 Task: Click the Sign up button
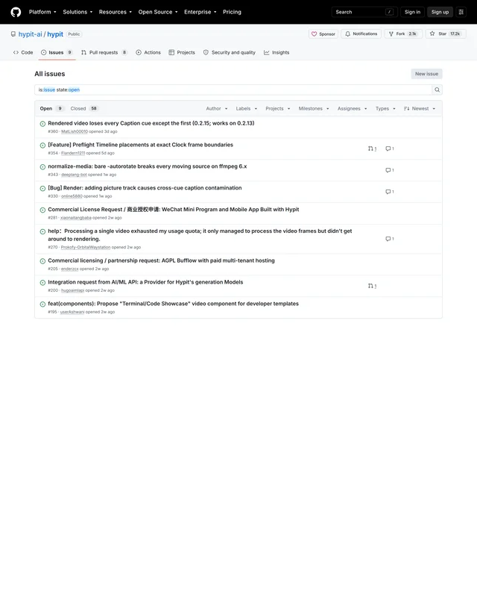tap(440, 12)
